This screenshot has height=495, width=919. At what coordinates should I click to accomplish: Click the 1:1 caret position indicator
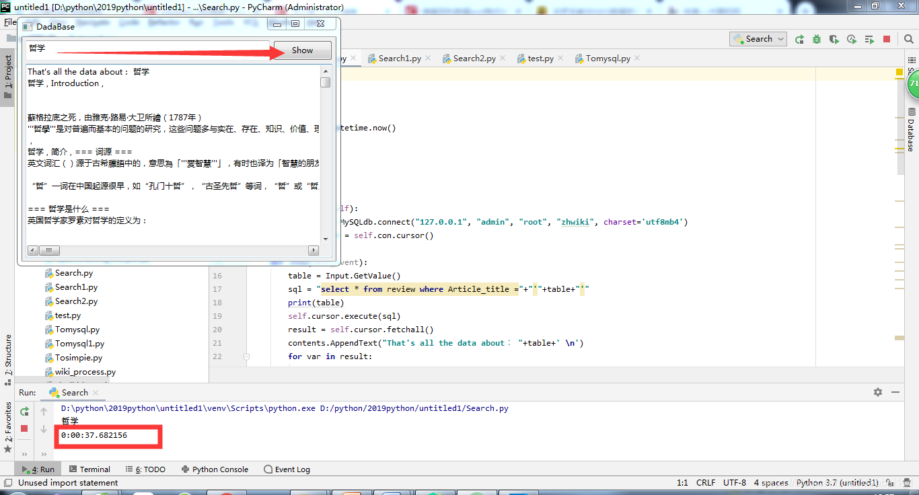coord(682,482)
